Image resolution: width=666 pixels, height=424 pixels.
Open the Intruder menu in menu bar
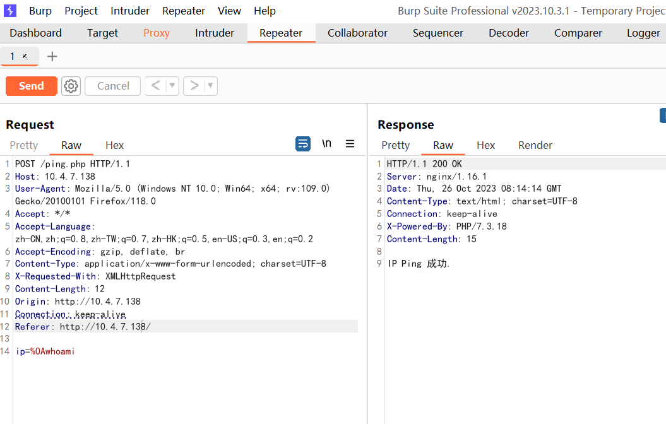click(x=130, y=11)
